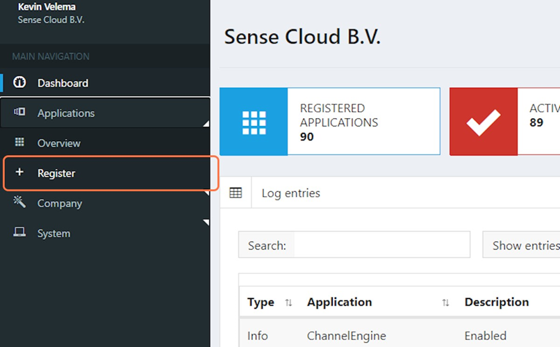Screen dimensions: 560x347
Task: Select the Enabled description cell
Action: point(486,336)
